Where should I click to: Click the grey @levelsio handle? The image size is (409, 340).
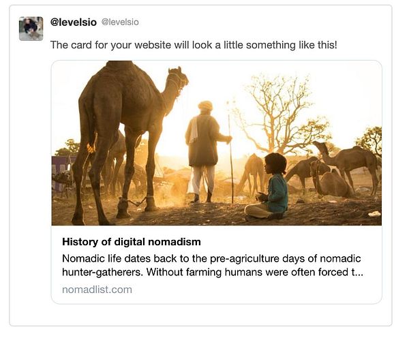pyautogui.click(x=120, y=22)
